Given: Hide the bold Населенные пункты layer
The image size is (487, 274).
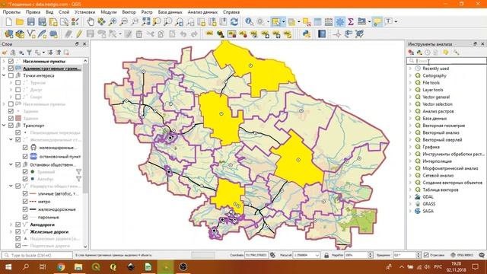Looking at the screenshot, I should tap(11, 61).
